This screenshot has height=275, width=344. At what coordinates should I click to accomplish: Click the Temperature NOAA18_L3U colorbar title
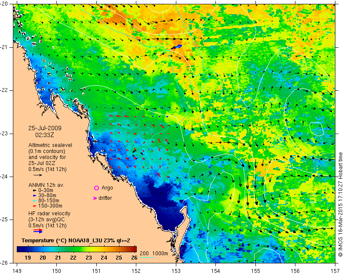76,241
